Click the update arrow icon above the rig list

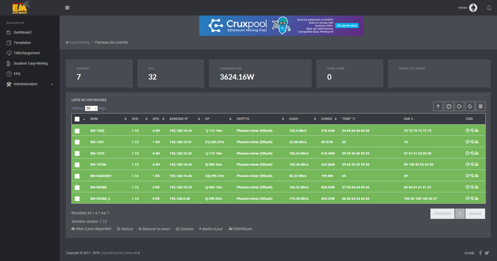pyautogui.click(x=438, y=106)
